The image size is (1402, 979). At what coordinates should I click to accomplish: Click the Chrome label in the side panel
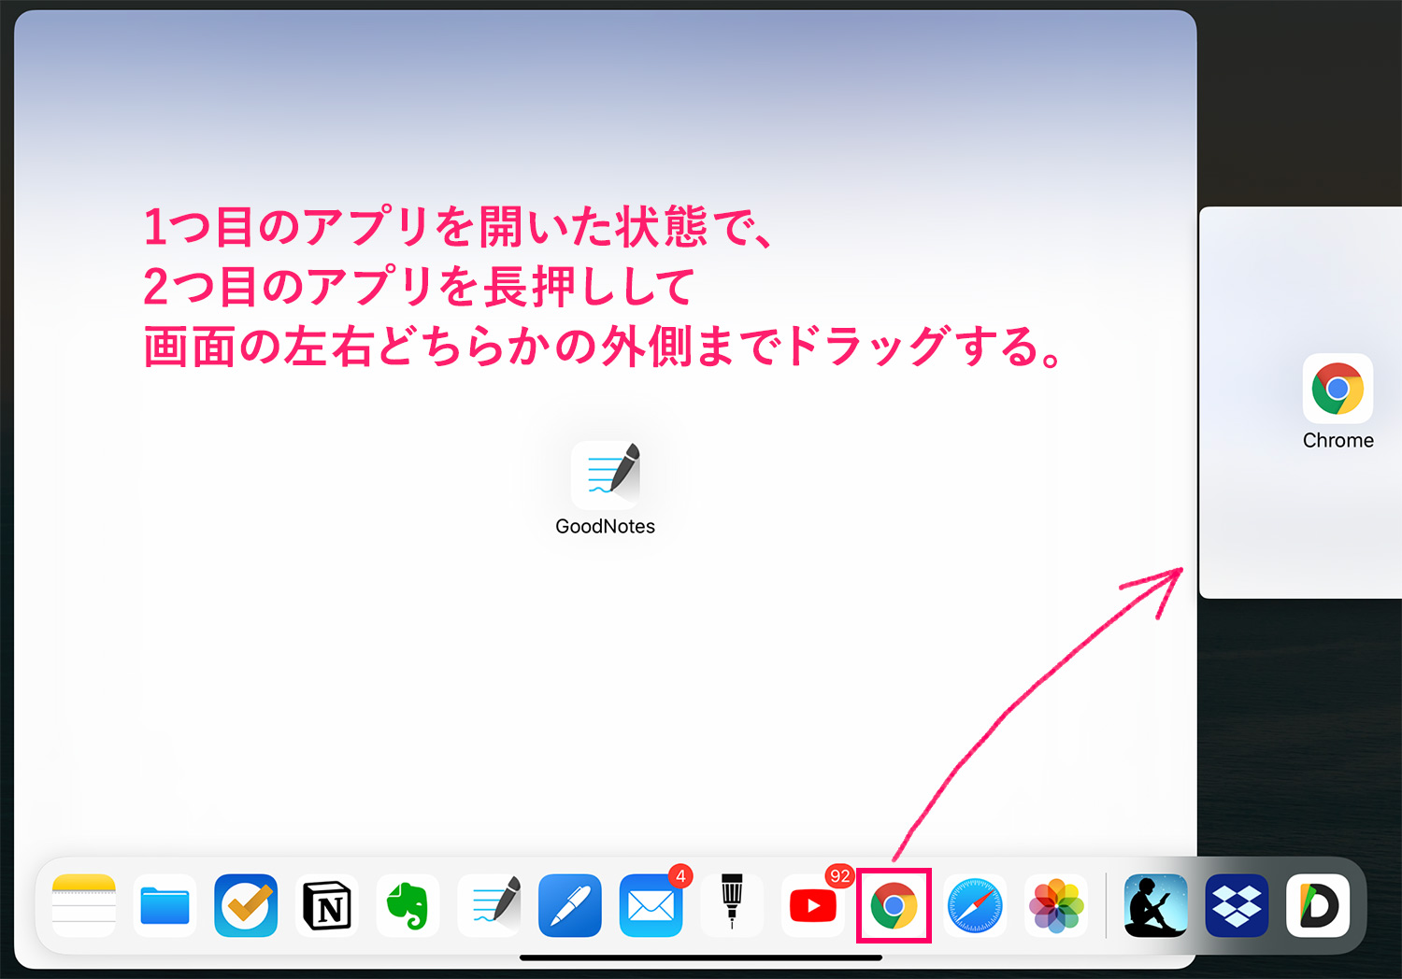(x=1338, y=441)
